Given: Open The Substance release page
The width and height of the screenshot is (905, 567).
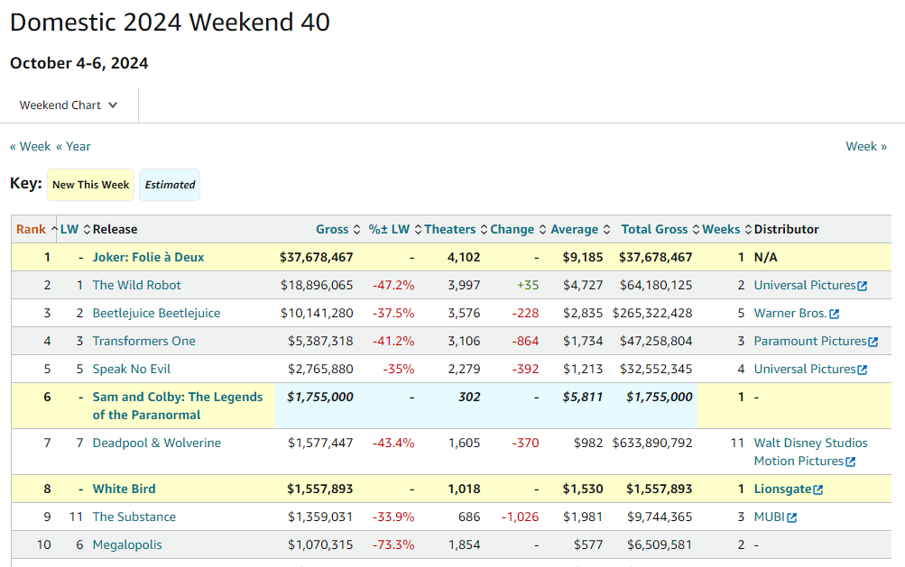Looking at the screenshot, I should tap(134, 517).
